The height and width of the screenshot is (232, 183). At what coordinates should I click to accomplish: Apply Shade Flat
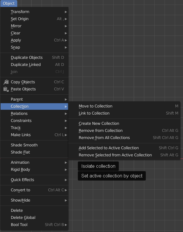(x=34, y=152)
